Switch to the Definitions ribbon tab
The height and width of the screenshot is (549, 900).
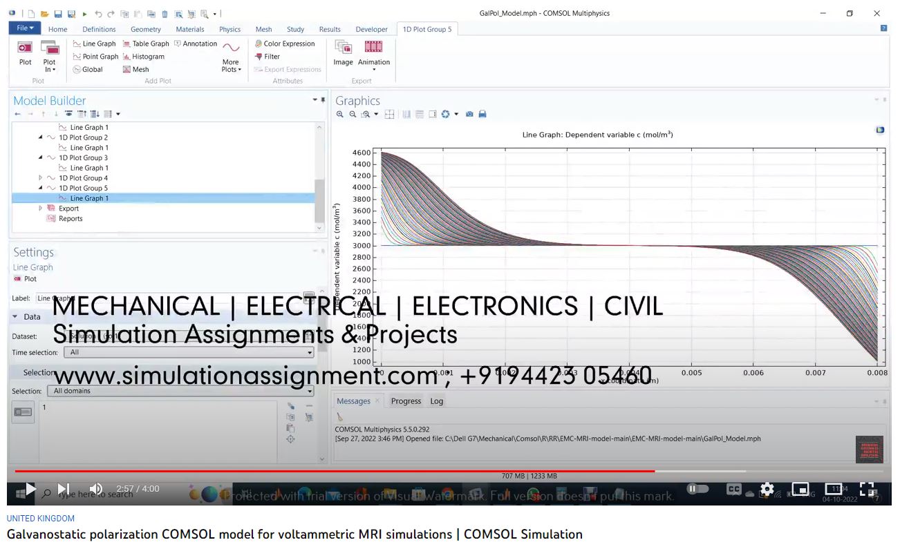[x=99, y=29]
